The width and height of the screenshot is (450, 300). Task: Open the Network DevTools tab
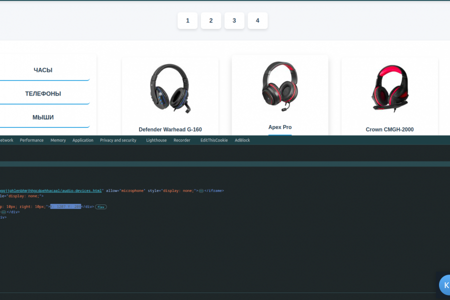(x=6, y=140)
